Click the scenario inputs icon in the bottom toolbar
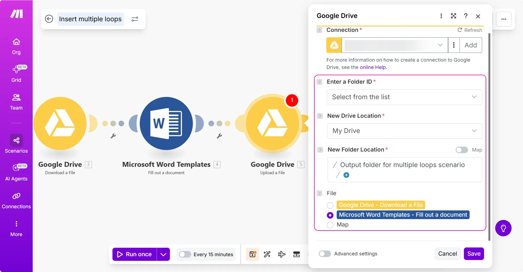 point(296,254)
